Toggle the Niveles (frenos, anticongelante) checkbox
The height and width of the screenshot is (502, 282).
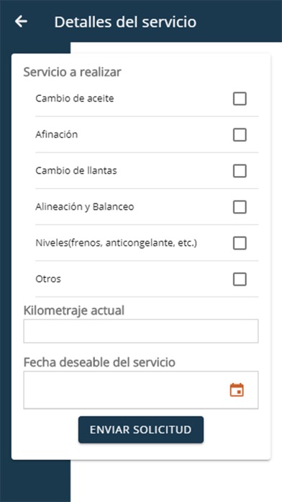240,243
